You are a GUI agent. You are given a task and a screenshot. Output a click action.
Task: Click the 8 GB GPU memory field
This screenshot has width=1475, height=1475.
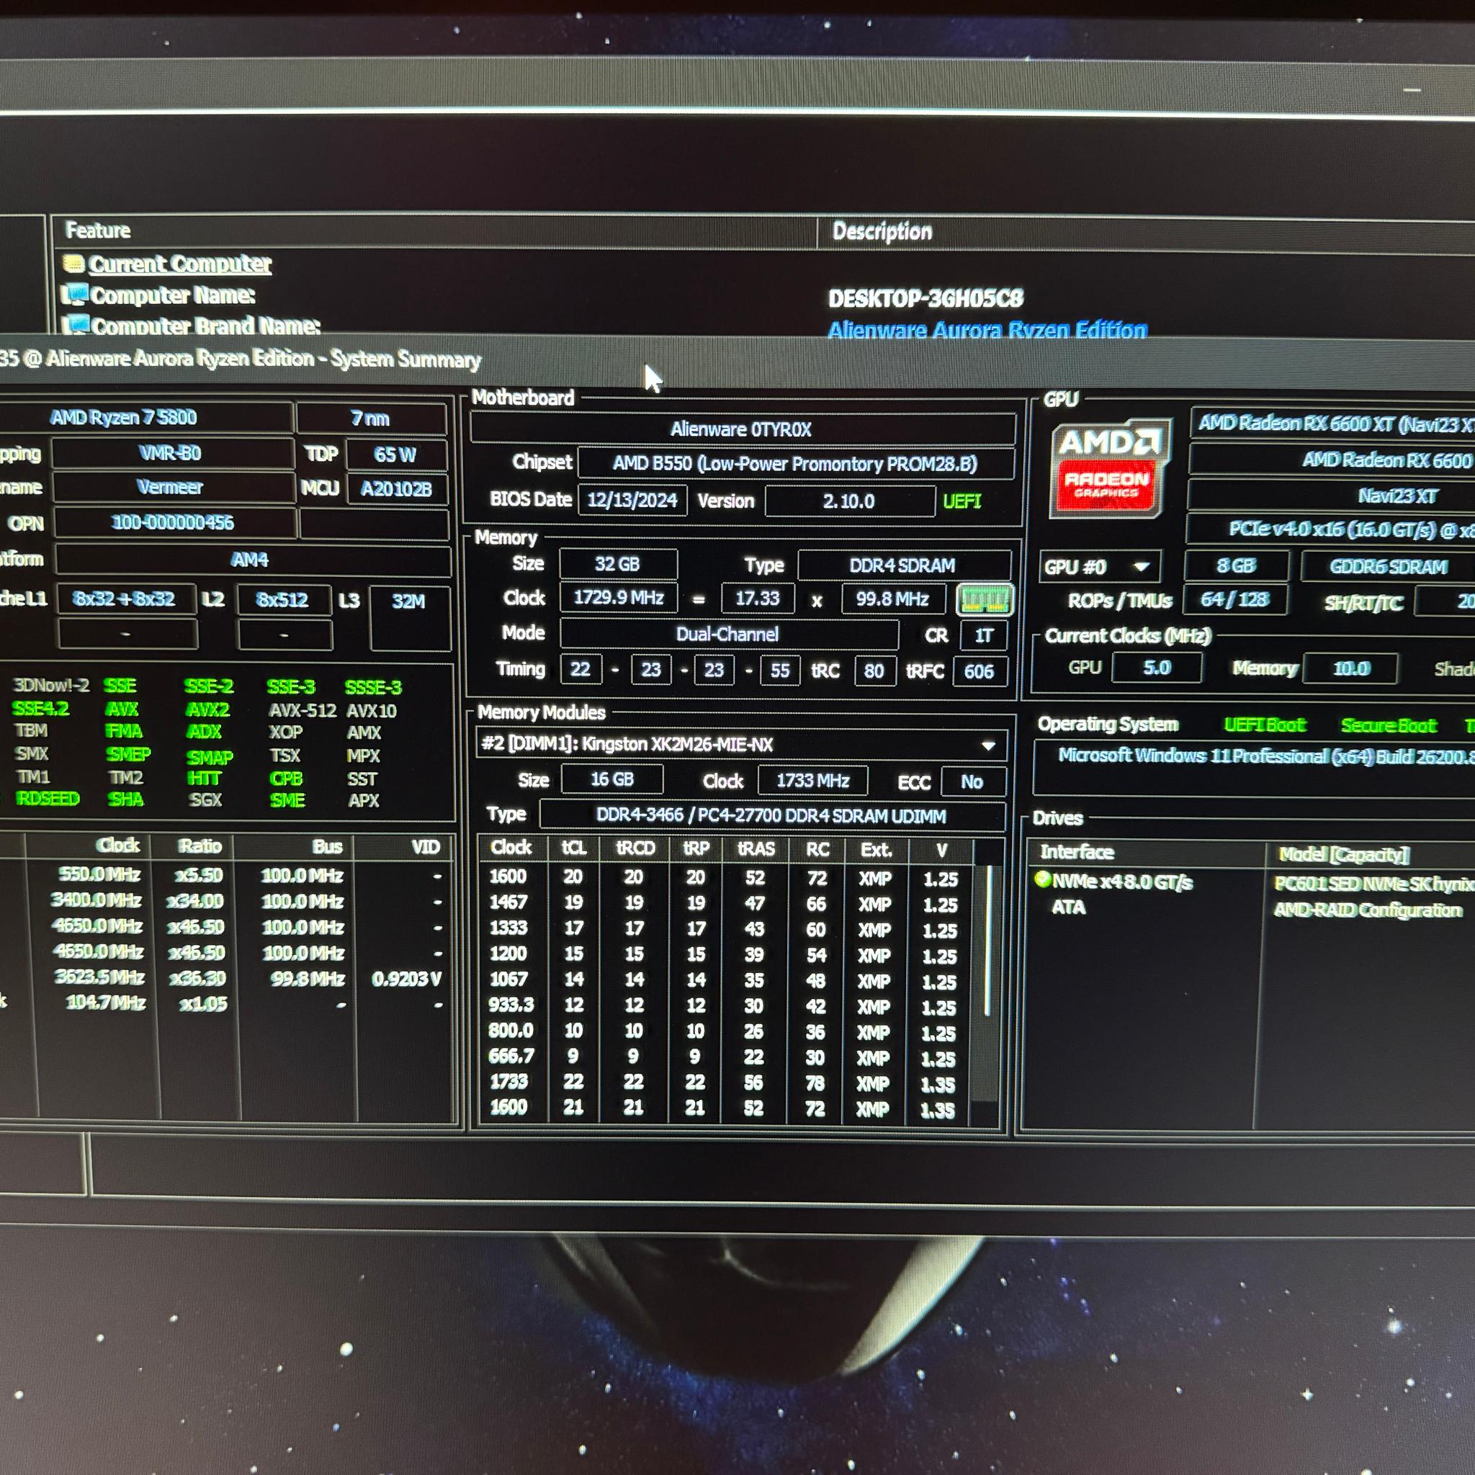pos(1236,565)
